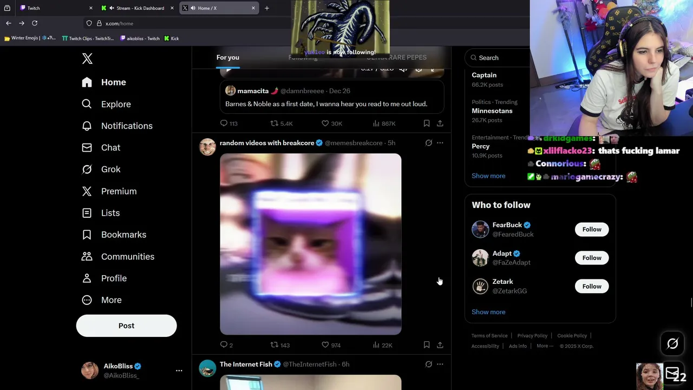The image size is (693, 390).
Task: Click the X logo in sidebar
Action: 87,58
